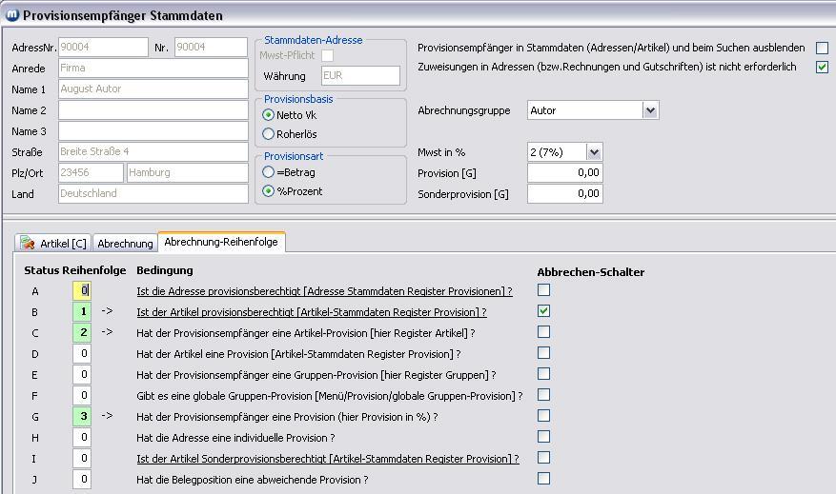Image resolution: width=836 pixels, height=494 pixels.
Task: Click the Artikel provisionsberechtigt link in row B
Action: coord(311,312)
